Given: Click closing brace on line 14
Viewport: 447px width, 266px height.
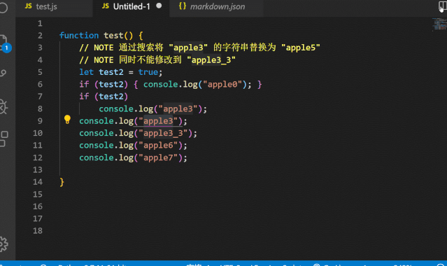Looking at the screenshot, I should click(x=62, y=183).
